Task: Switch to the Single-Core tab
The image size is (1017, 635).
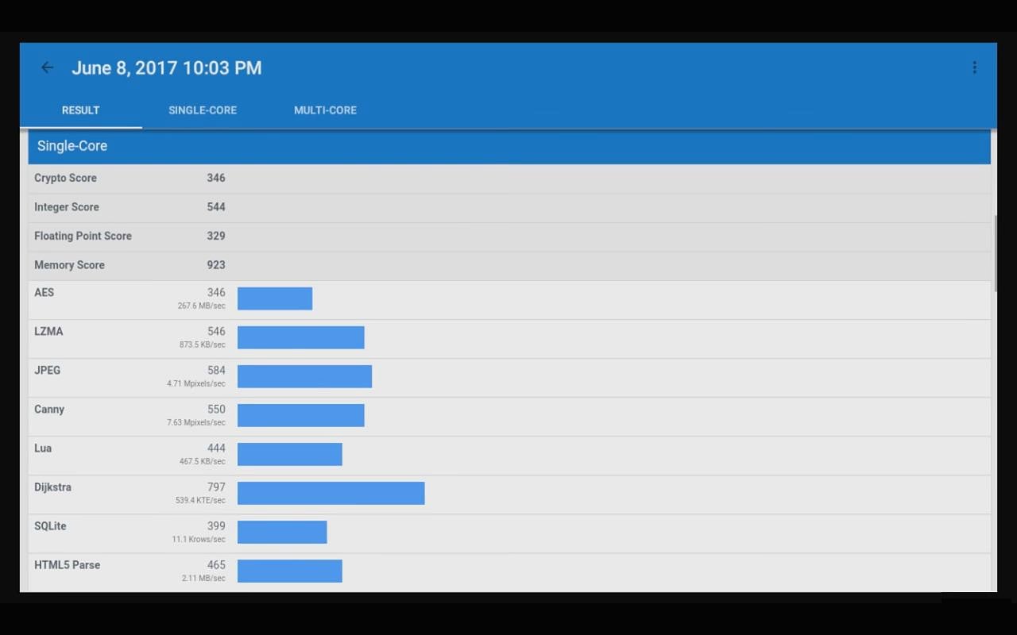Action: pos(203,110)
